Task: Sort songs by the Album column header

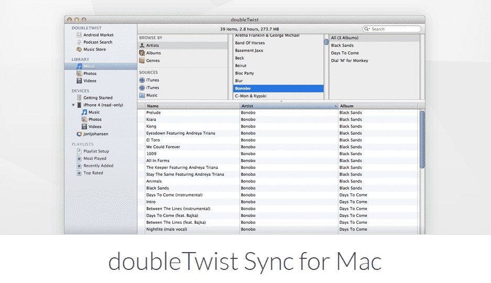Action: [378, 106]
